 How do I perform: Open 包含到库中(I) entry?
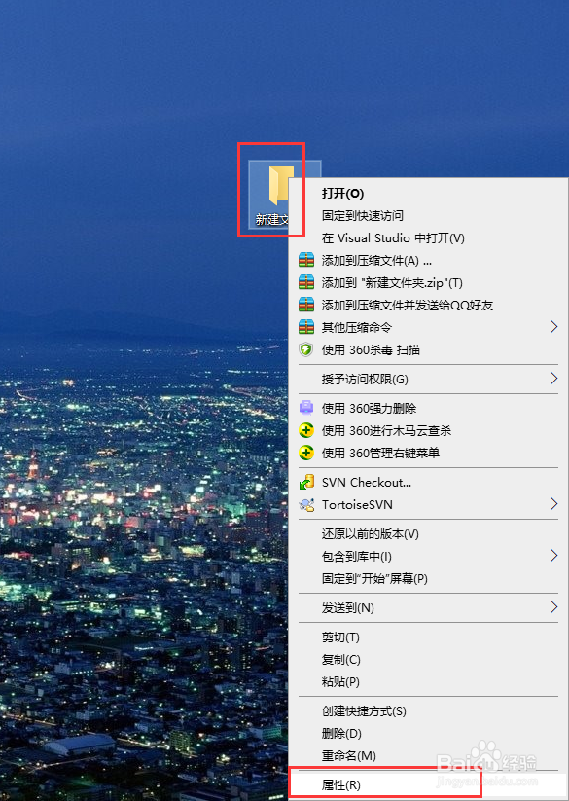point(429,557)
